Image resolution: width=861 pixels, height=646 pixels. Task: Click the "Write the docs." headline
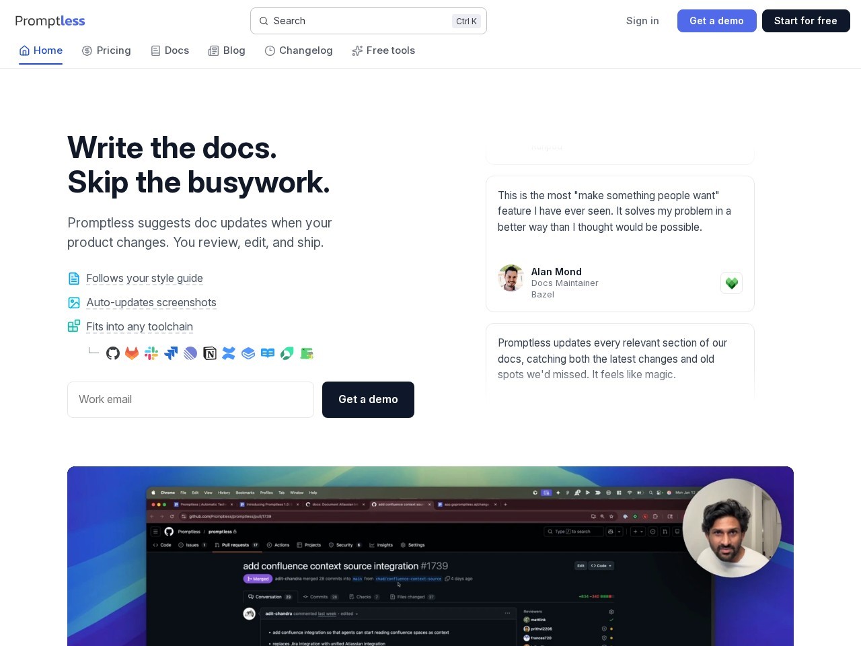(x=172, y=147)
